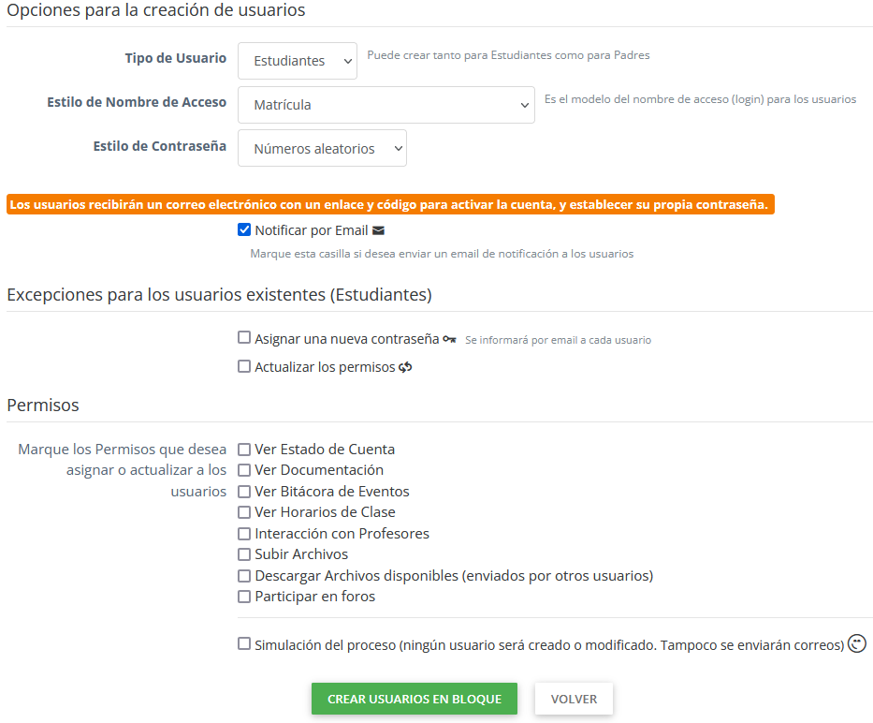Check Actualizar los permisos option
The image size is (873, 723).
[x=244, y=367]
